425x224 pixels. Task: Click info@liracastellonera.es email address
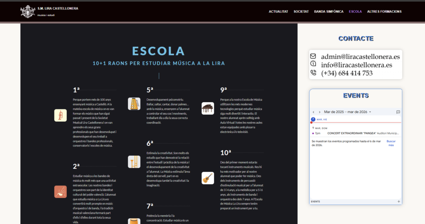(357, 65)
